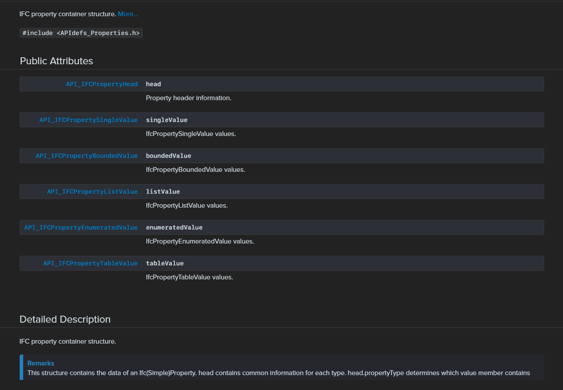Click the Detailed Description heading
563x390 pixels.
pos(65,319)
